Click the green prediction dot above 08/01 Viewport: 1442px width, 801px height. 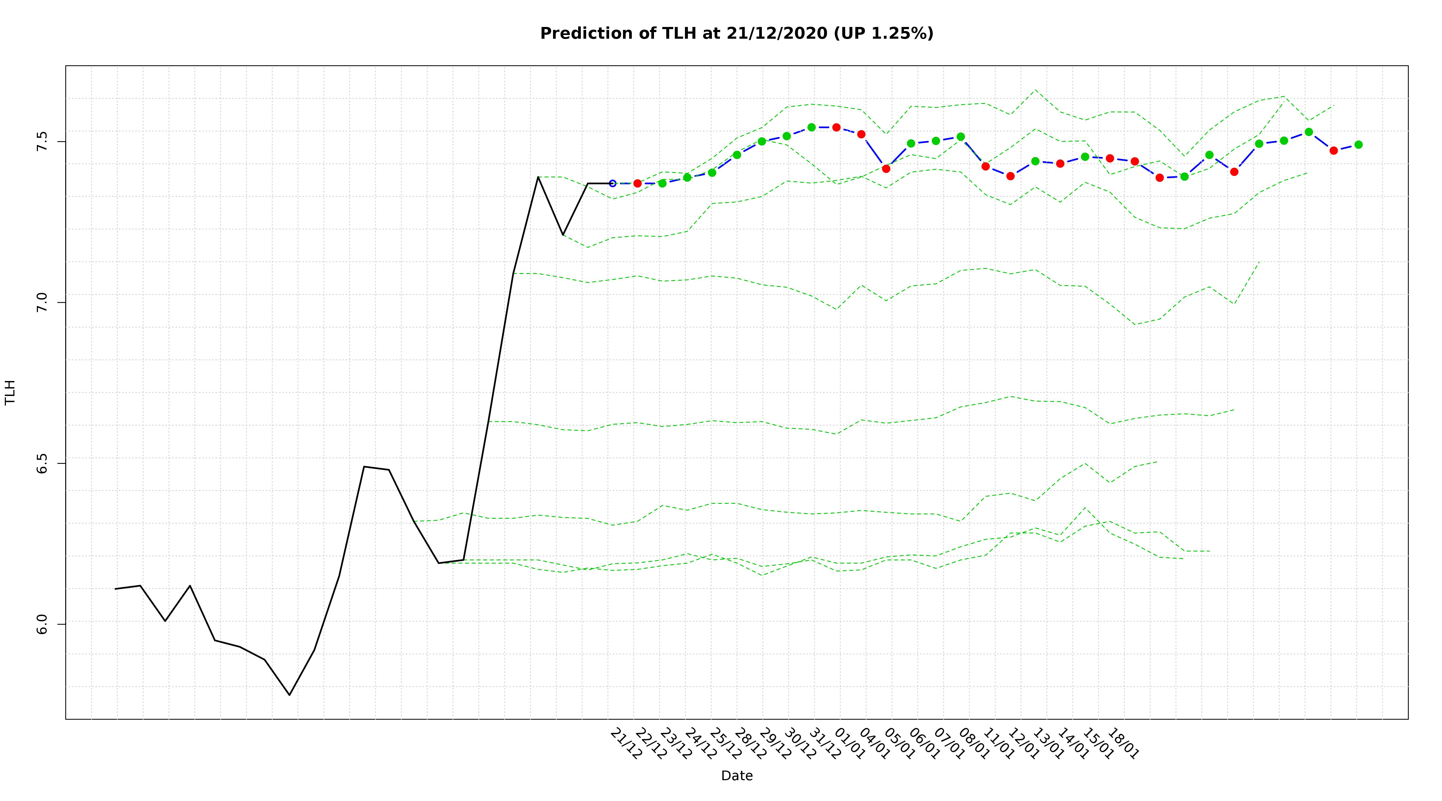(961, 137)
